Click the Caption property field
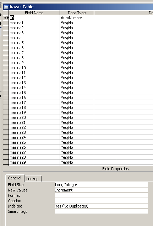The image size is (153, 226). (101, 201)
